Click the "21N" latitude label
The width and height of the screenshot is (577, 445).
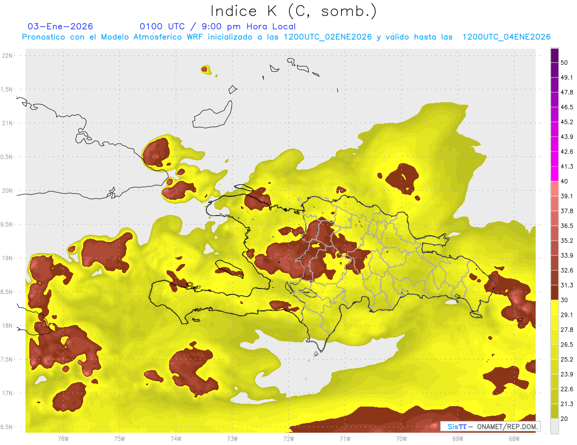coord(8,123)
